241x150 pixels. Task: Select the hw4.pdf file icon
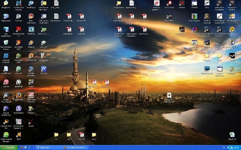81,135
